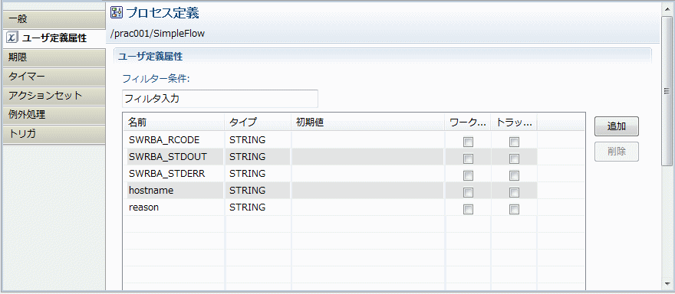
Task: Open the タイマー tab
Action: [53, 77]
